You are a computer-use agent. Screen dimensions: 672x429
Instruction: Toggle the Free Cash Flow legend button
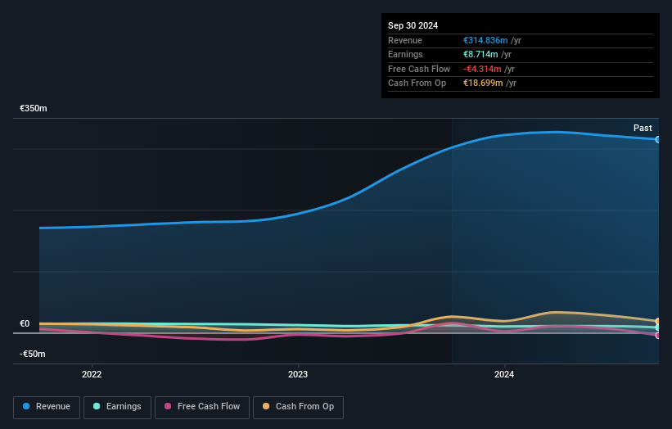pos(202,407)
